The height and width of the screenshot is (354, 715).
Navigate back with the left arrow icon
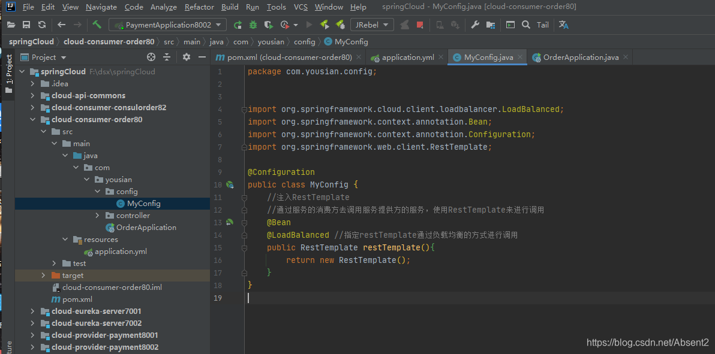pyautogui.click(x=62, y=25)
